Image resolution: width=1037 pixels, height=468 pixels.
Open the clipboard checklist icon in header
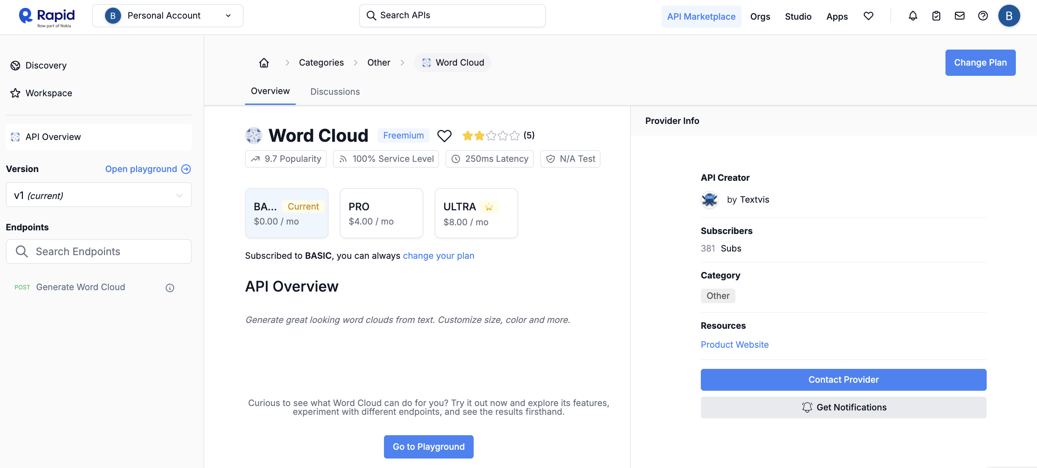click(936, 16)
